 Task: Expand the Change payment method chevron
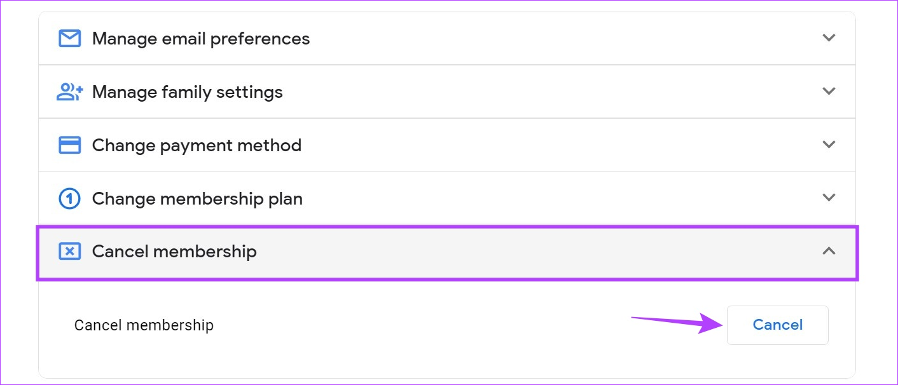[829, 144]
